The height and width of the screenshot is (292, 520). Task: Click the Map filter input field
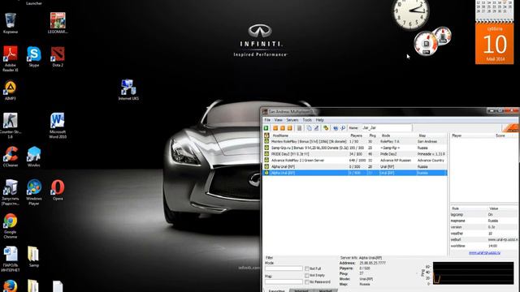284,281
